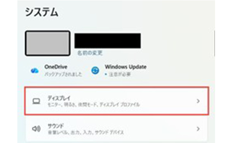This screenshot has height=143, width=225.
Task: Click the モニター、明るさ description line
Action: coord(94,104)
